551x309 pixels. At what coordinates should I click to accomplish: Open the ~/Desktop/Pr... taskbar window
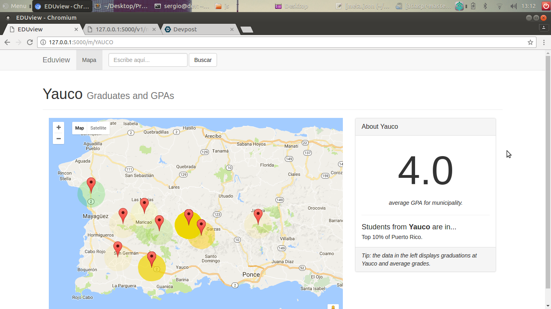pos(122,6)
